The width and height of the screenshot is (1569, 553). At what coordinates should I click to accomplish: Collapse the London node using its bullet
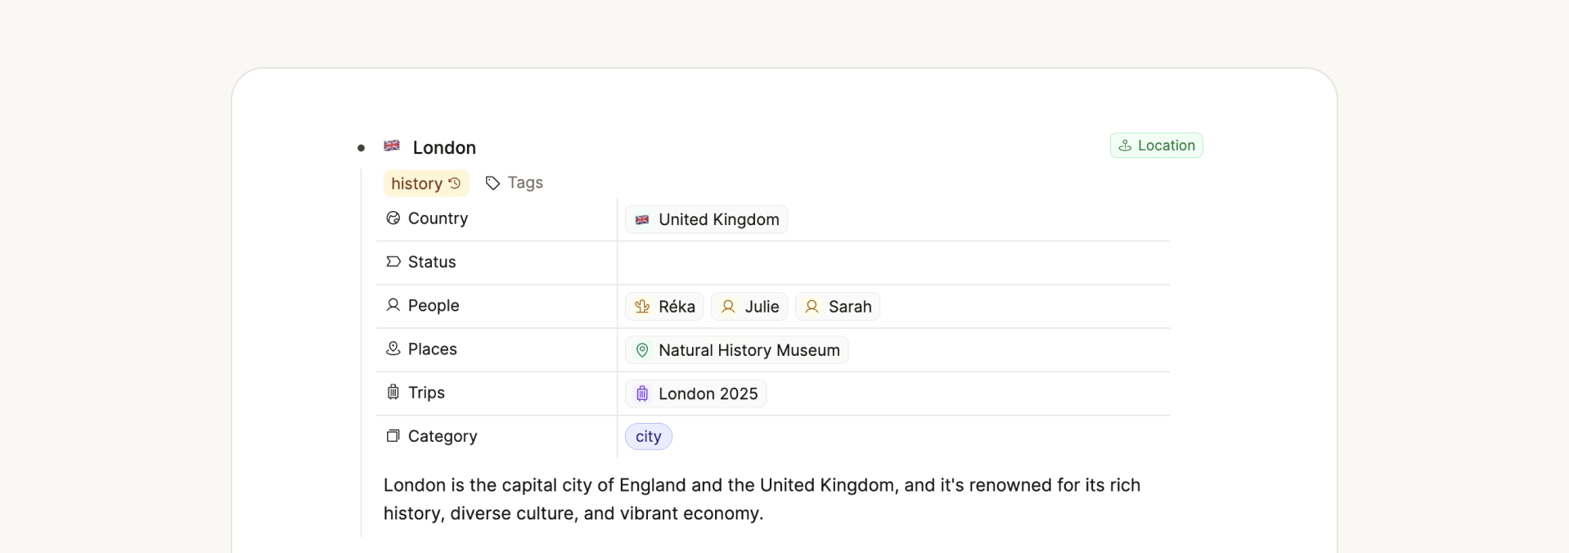pos(361,148)
